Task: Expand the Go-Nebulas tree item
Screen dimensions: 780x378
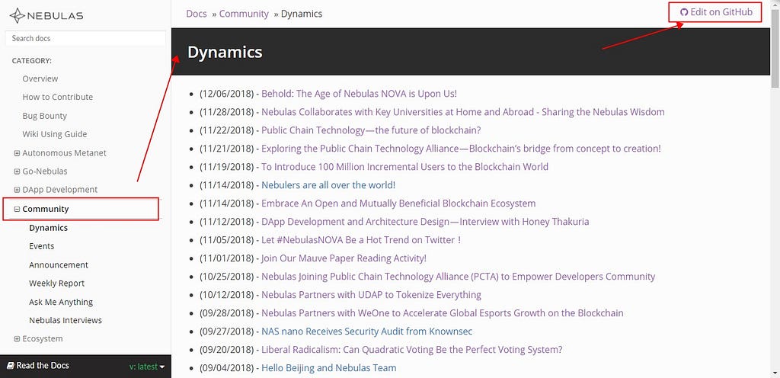Action: pyautogui.click(x=17, y=171)
